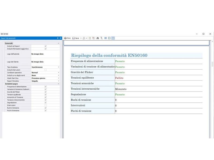Viewport: 214px width, 160px height.
Task: Select the text selection tool icon
Action: pos(102,38)
